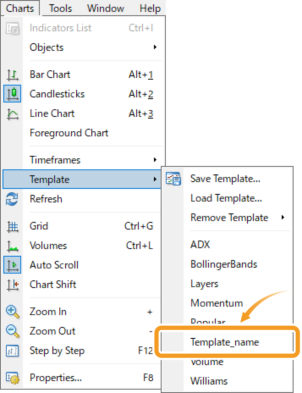This screenshot has height=393, width=302.
Task: Apply the Williams template
Action: pos(209,381)
